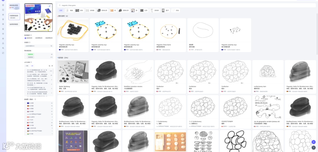Open the 生成检测报告 sidebar item
This screenshot has width=318, height=152.
click(14, 24)
